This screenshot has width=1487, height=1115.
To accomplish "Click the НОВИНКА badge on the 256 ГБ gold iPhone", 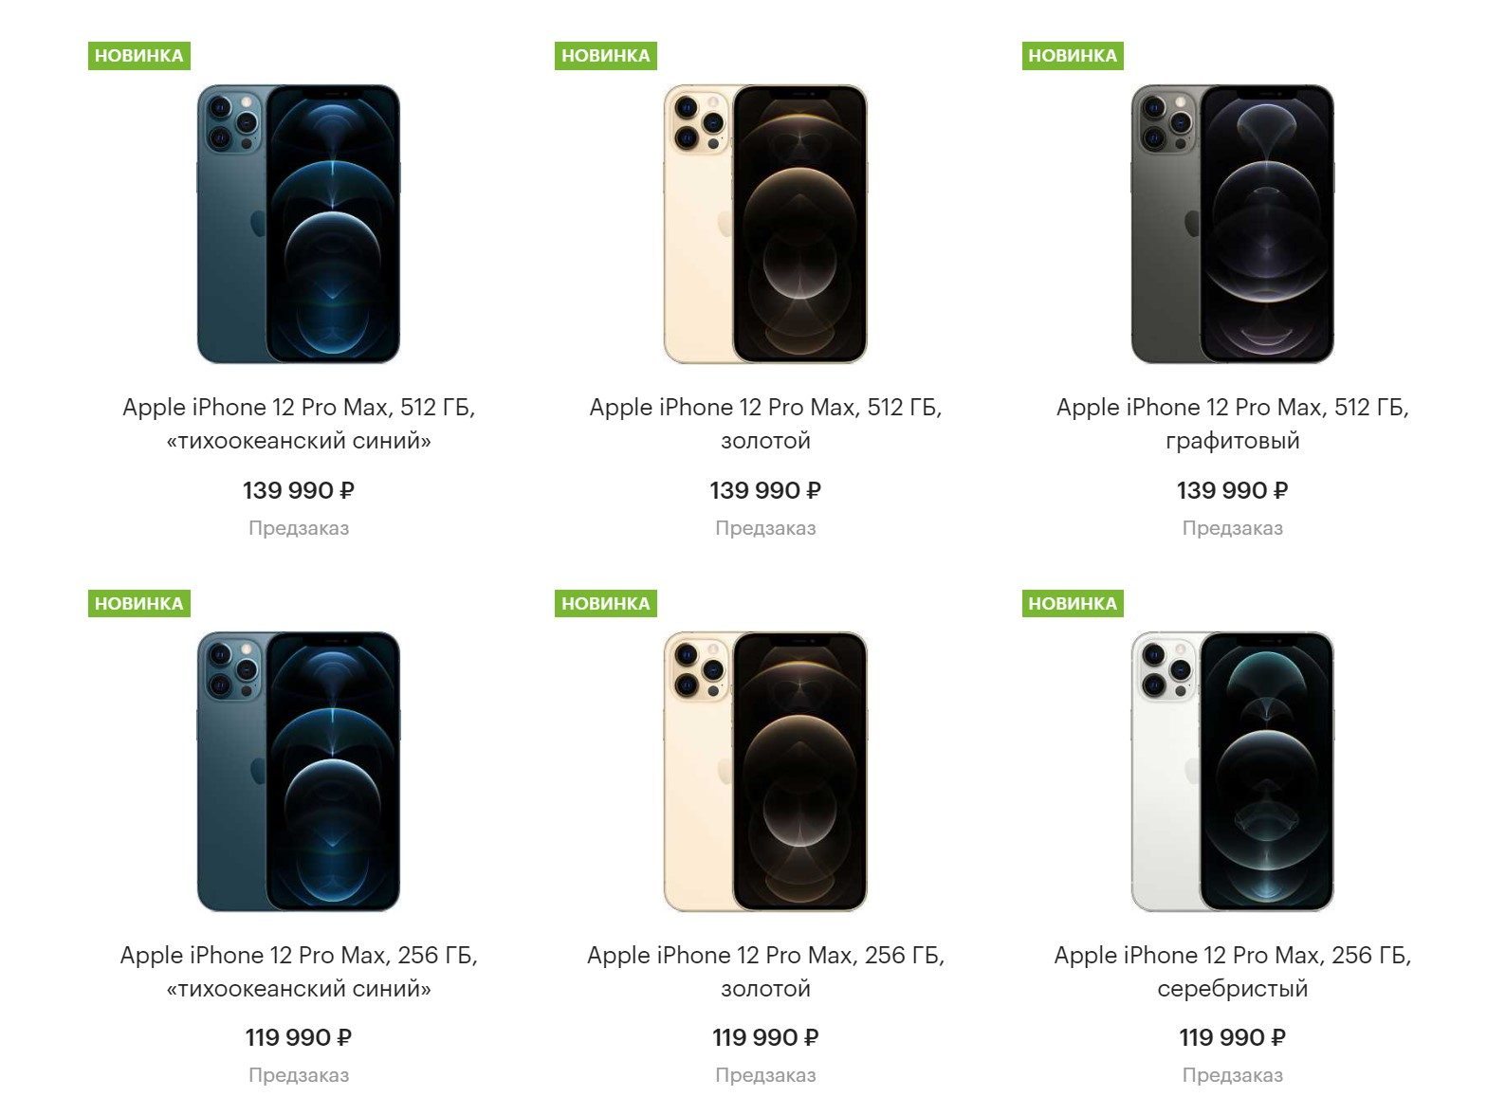I will click(606, 604).
